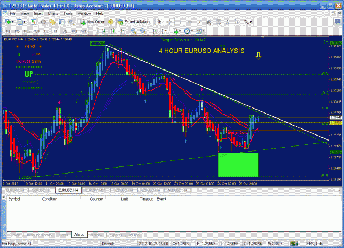
Task: Open the New Chart toolbar button
Action: tap(8, 21)
